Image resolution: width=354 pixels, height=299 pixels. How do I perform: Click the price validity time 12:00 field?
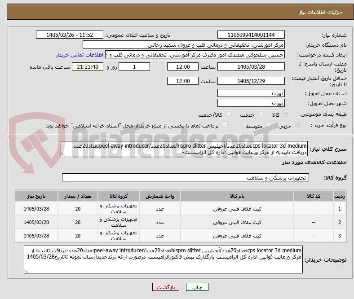point(183,81)
